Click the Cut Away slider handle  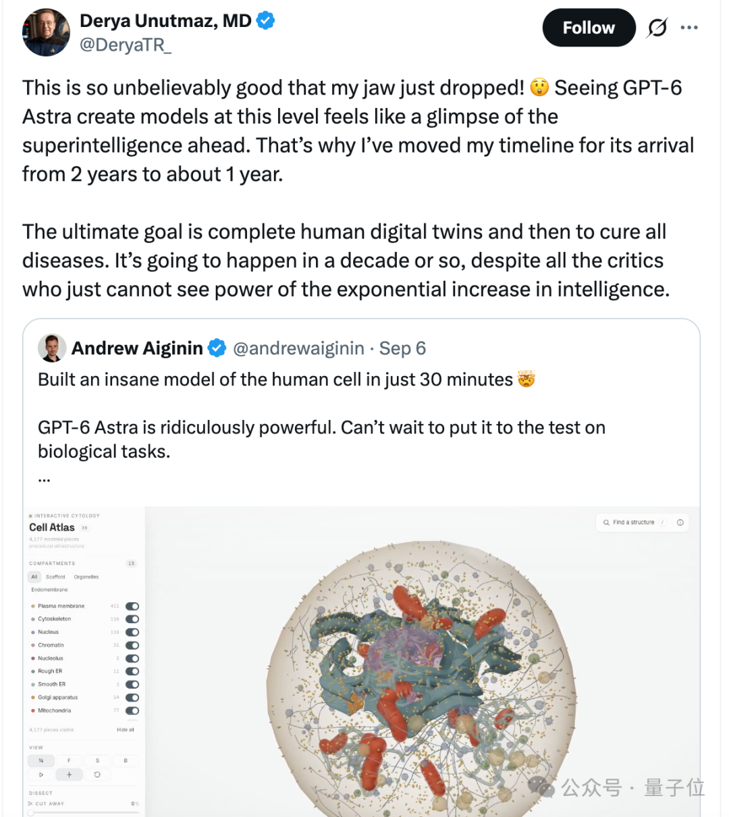[31, 812]
